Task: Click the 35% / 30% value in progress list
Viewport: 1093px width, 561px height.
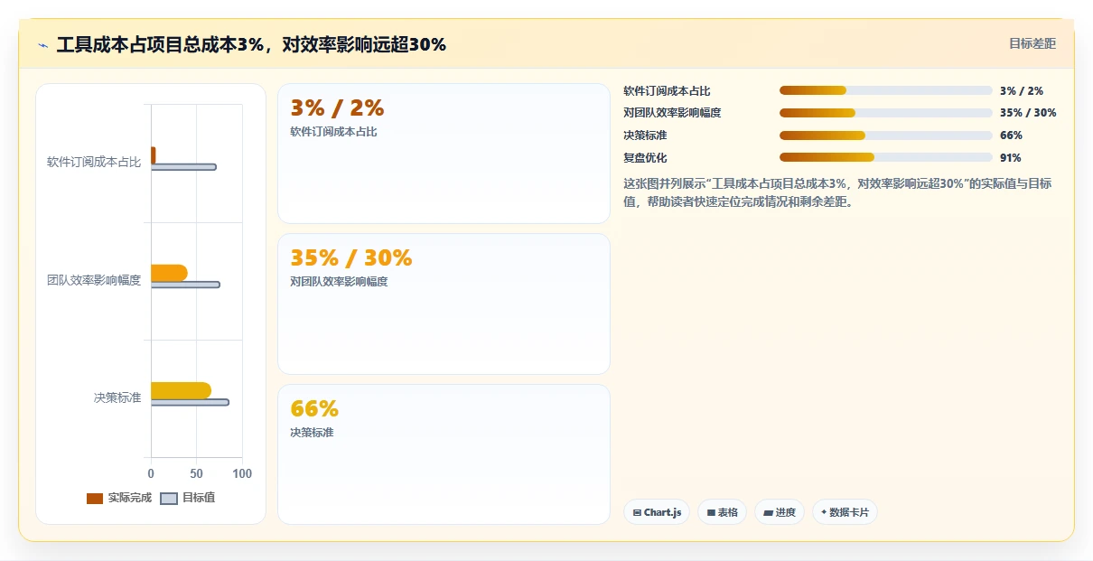Action: point(1028,113)
